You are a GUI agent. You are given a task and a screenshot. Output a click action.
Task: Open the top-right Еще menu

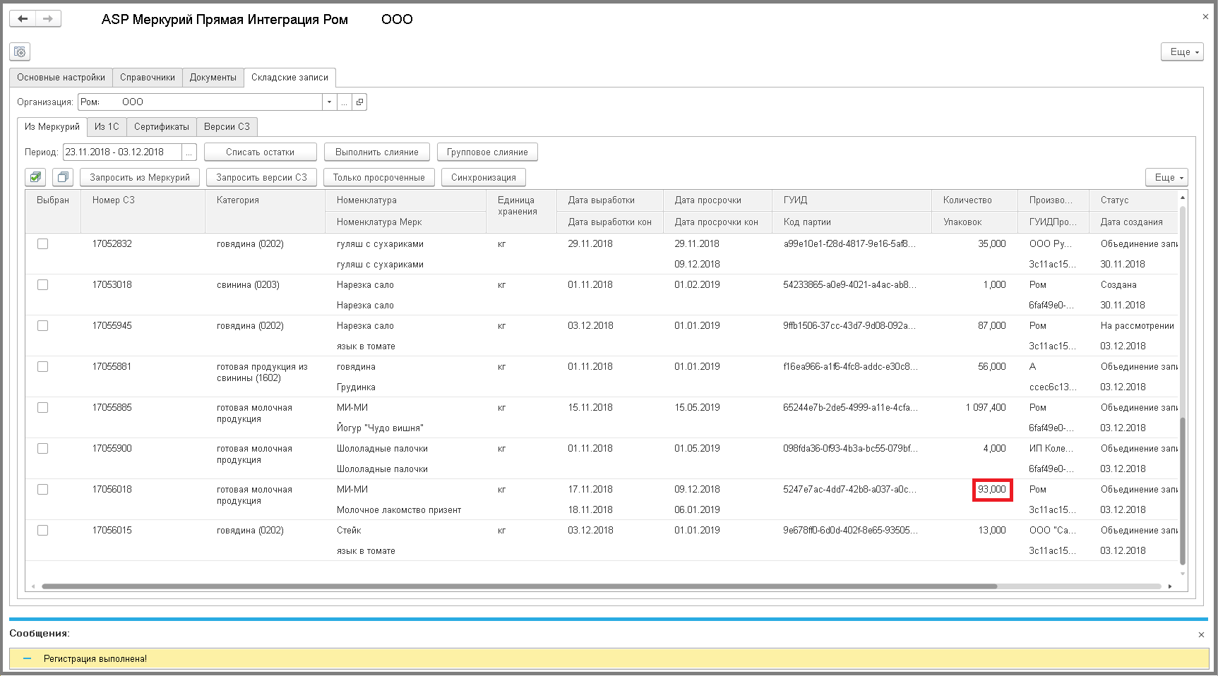click(1182, 52)
